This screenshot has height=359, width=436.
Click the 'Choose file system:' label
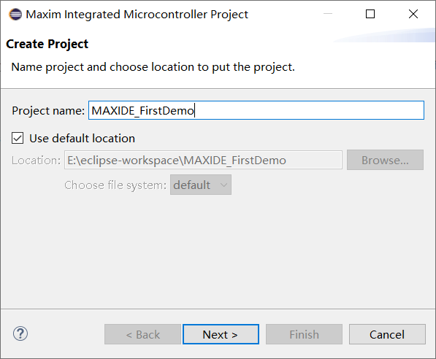[115, 185]
